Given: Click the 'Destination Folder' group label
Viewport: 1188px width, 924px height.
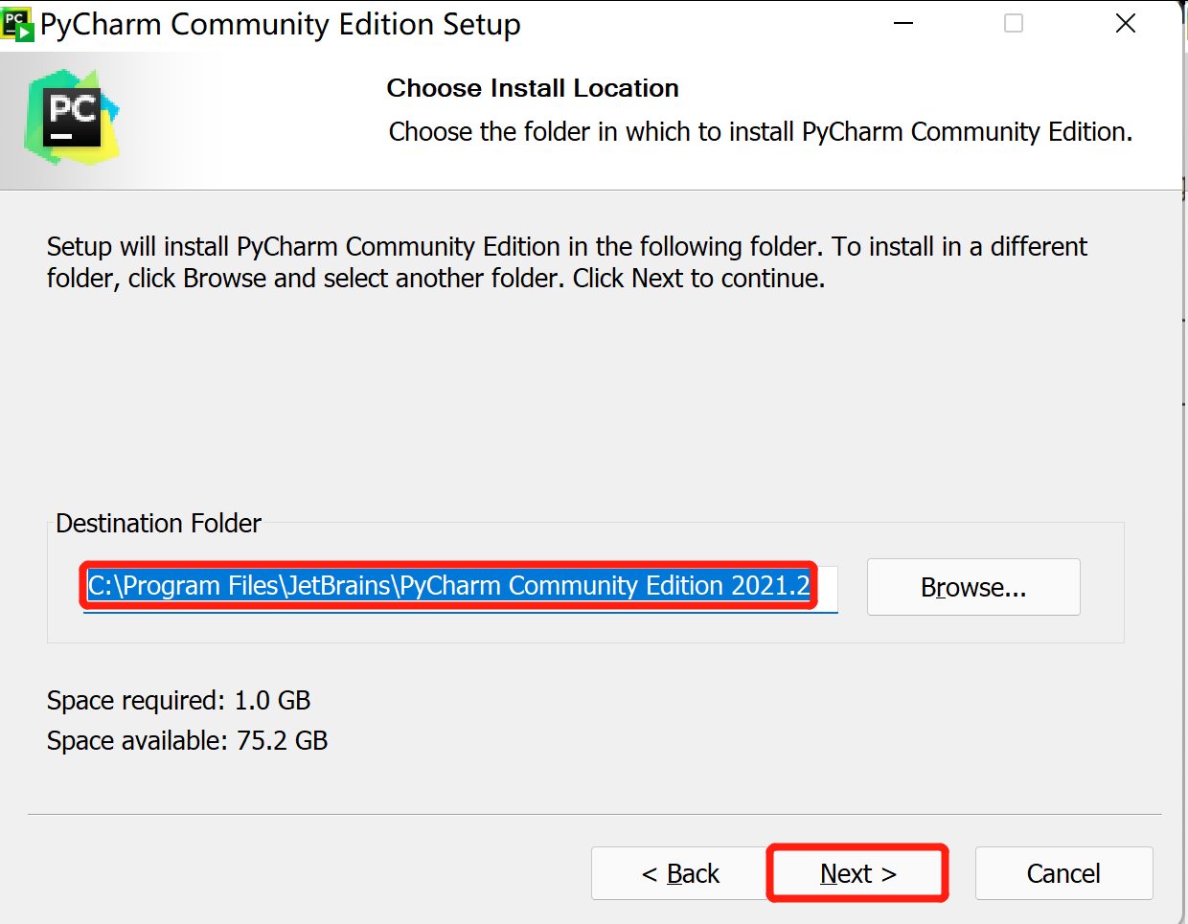Looking at the screenshot, I should click(158, 523).
